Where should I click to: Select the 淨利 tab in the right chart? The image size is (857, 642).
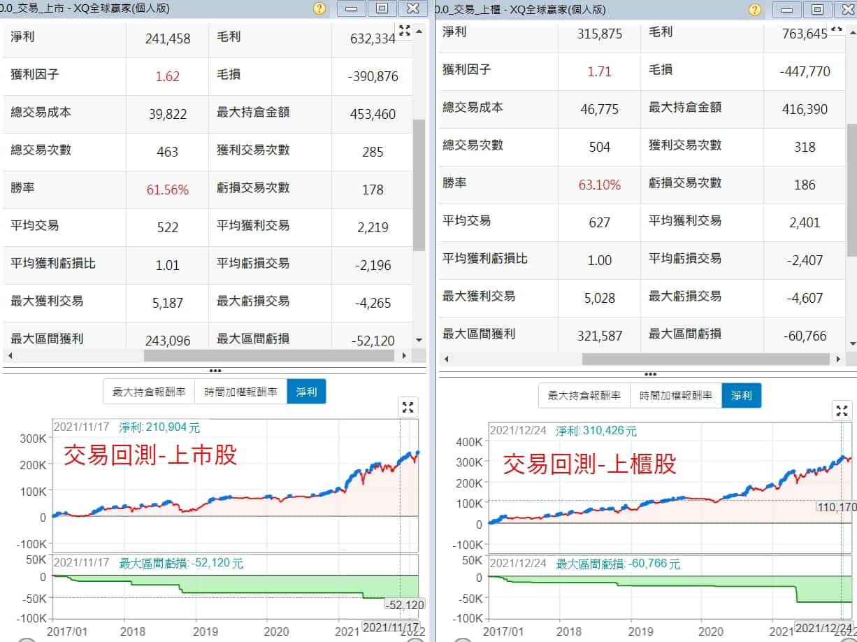[x=741, y=395]
